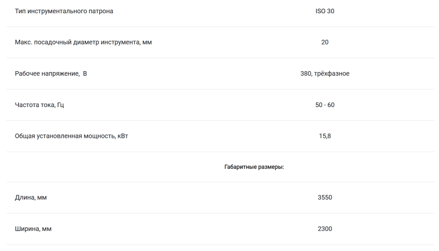
Task: Select the '50 - 60' frequency value
Action: click(325, 105)
